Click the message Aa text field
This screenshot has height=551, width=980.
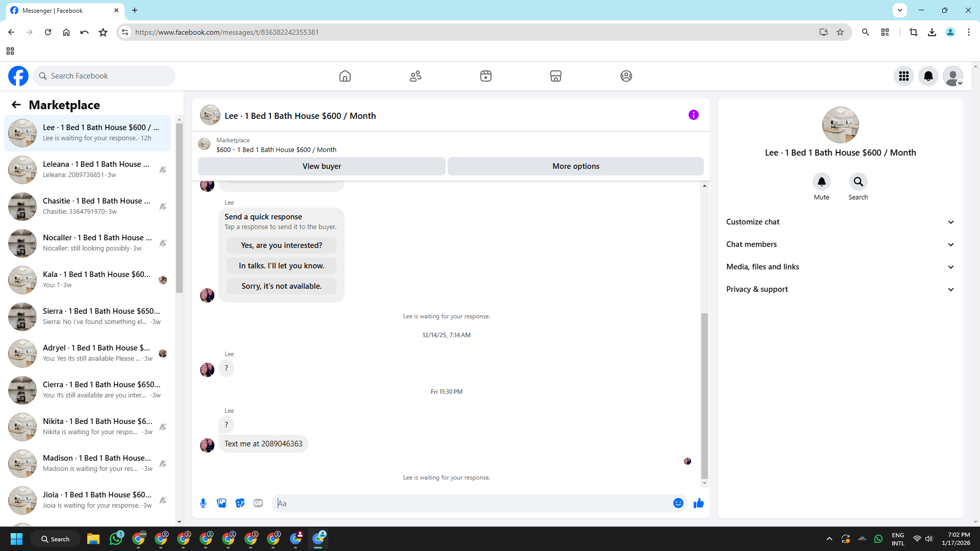click(472, 503)
